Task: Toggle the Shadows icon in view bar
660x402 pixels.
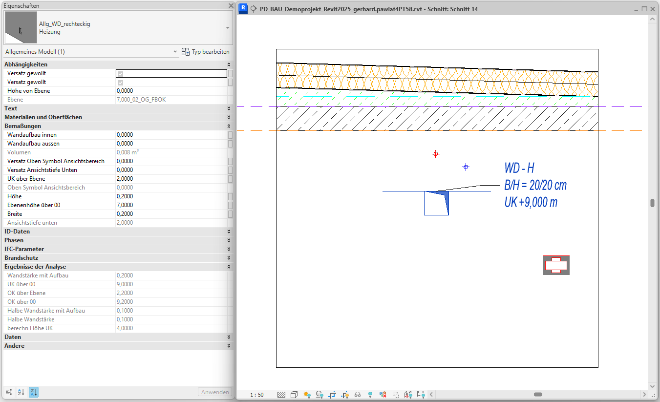Action: pyautogui.click(x=319, y=394)
